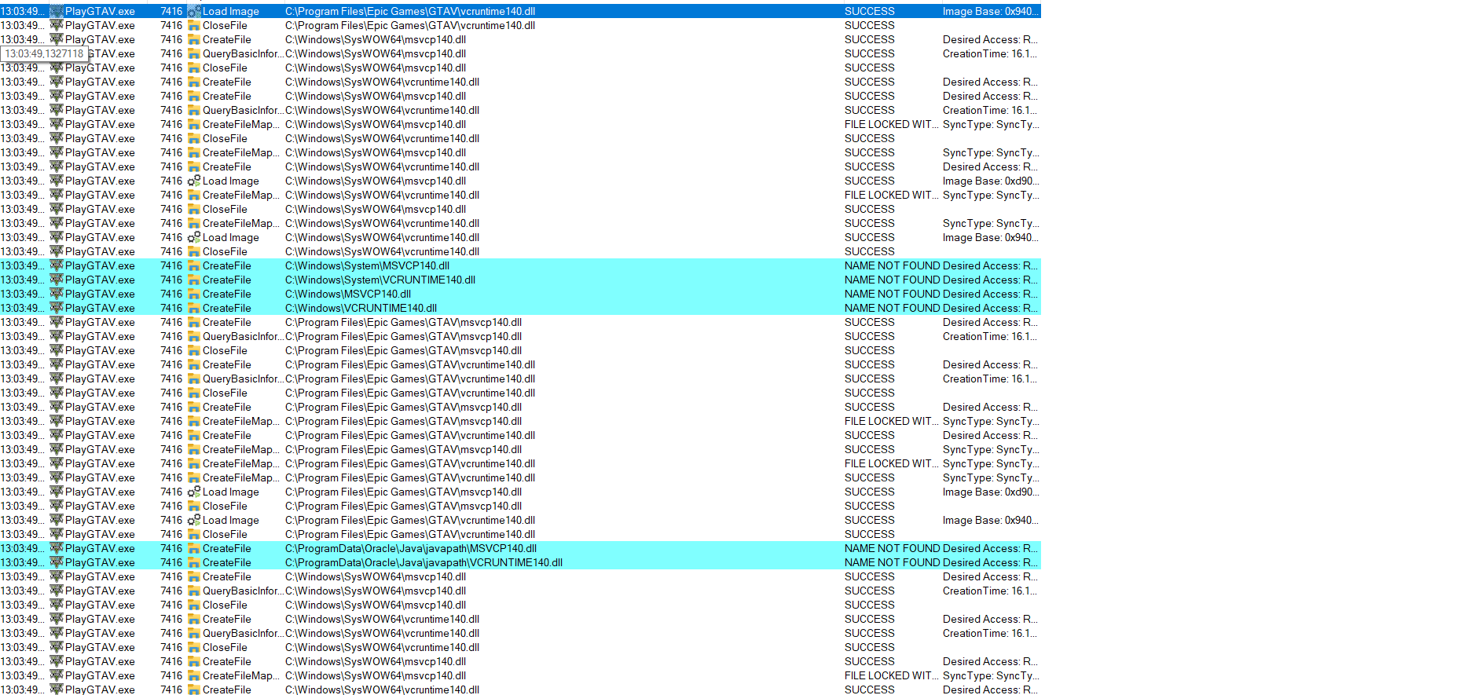Click the CreateFile icon for C:\Windows\System\VCRUNTIME140.dll
This screenshot has height=695, width=1463.
[x=194, y=280]
